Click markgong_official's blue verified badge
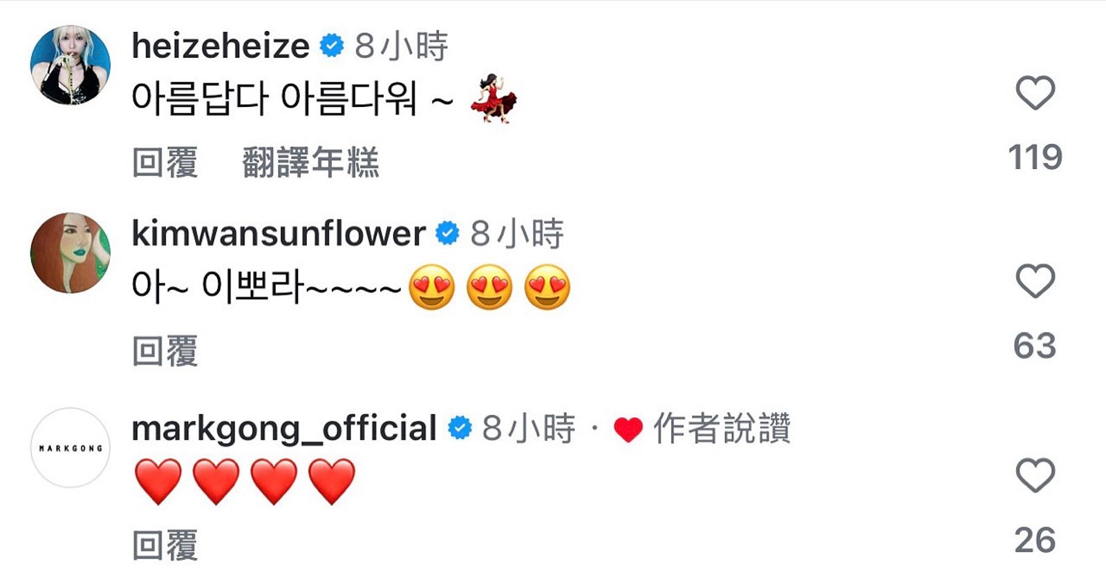The height and width of the screenshot is (584, 1106). click(460, 428)
